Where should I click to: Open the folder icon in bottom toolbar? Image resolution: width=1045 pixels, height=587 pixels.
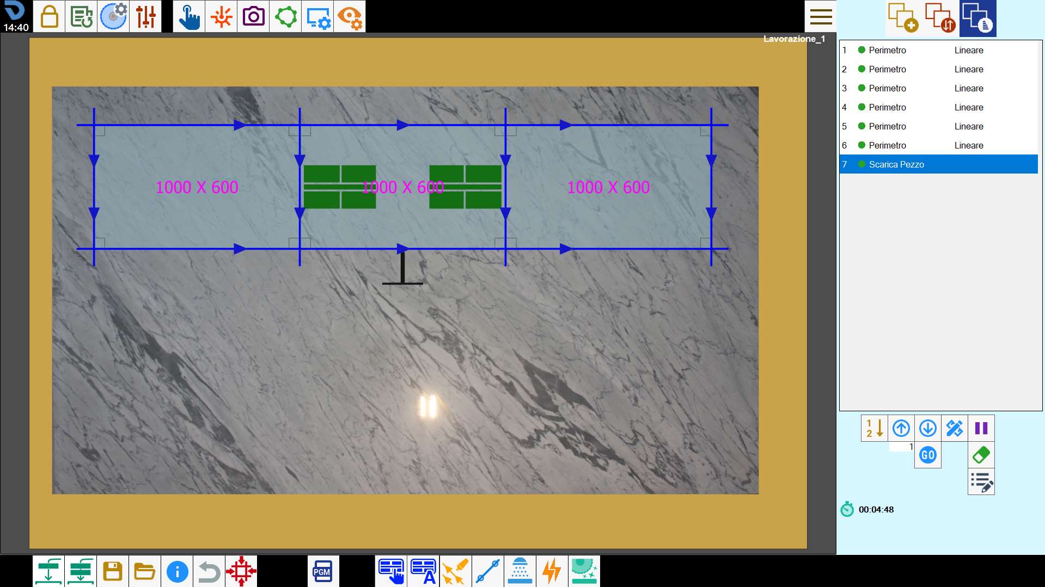145,571
